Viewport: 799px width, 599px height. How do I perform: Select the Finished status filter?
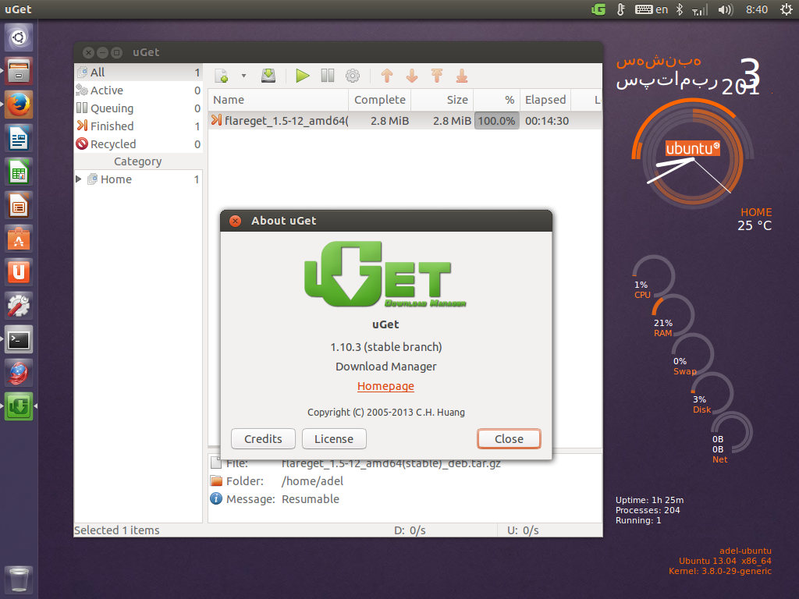[112, 126]
